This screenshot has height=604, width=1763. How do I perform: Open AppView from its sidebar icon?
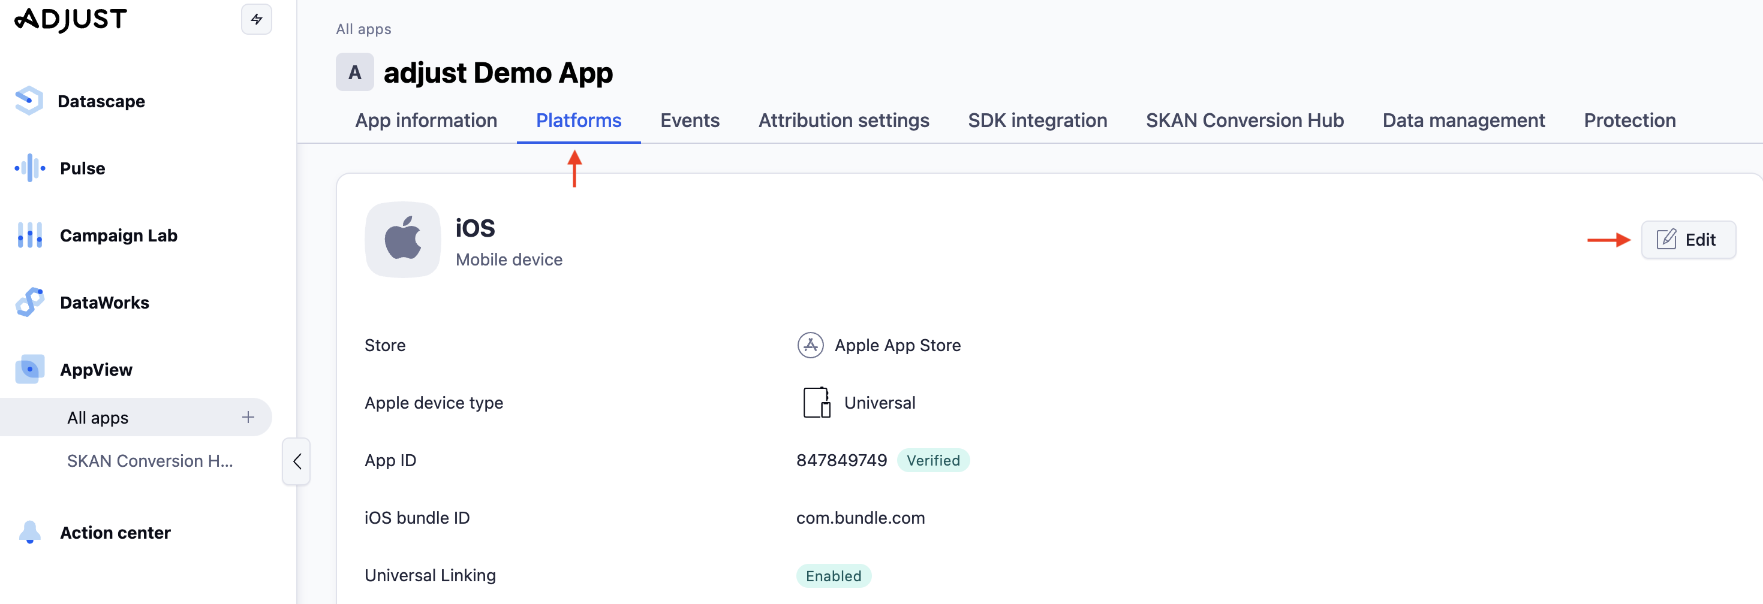(x=29, y=369)
